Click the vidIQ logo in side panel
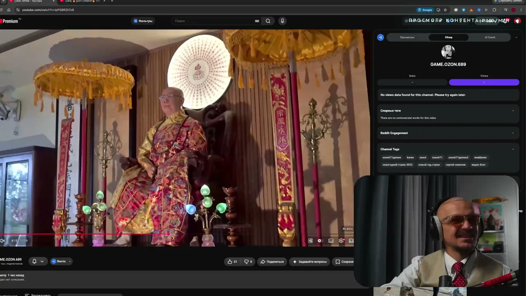Viewport: 526px width, 296px height. tap(381, 37)
